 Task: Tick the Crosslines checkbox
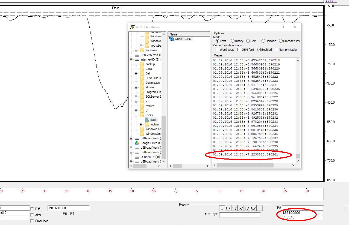[x=32, y=221]
